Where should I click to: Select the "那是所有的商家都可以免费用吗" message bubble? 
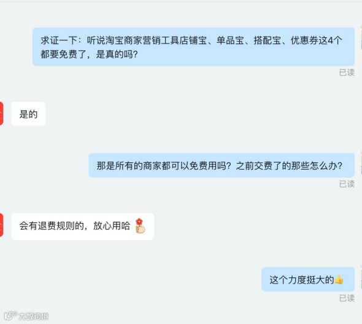tap(221, 165)
